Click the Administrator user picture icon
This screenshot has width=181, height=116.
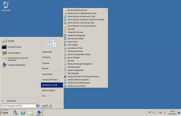click(52, 43)
